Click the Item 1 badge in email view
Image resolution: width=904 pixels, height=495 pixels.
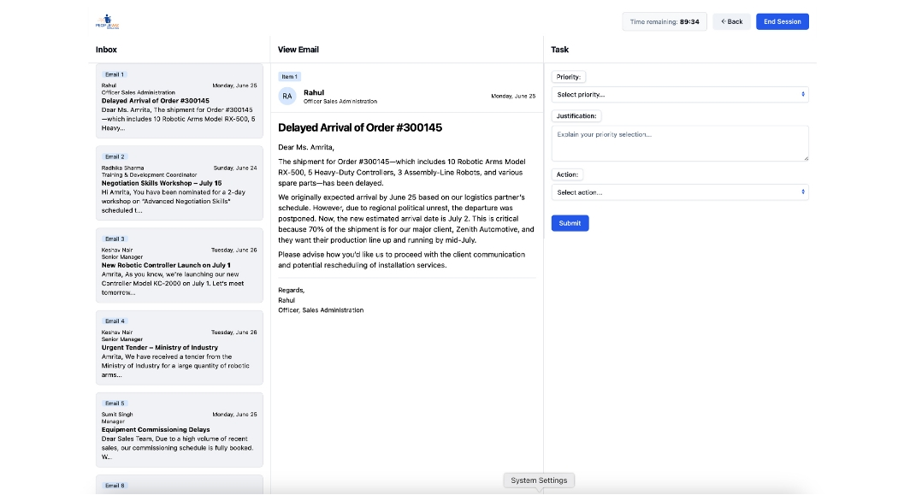290,77
